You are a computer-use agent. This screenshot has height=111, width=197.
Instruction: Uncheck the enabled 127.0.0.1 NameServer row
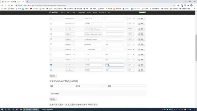[x=51, y=65]
